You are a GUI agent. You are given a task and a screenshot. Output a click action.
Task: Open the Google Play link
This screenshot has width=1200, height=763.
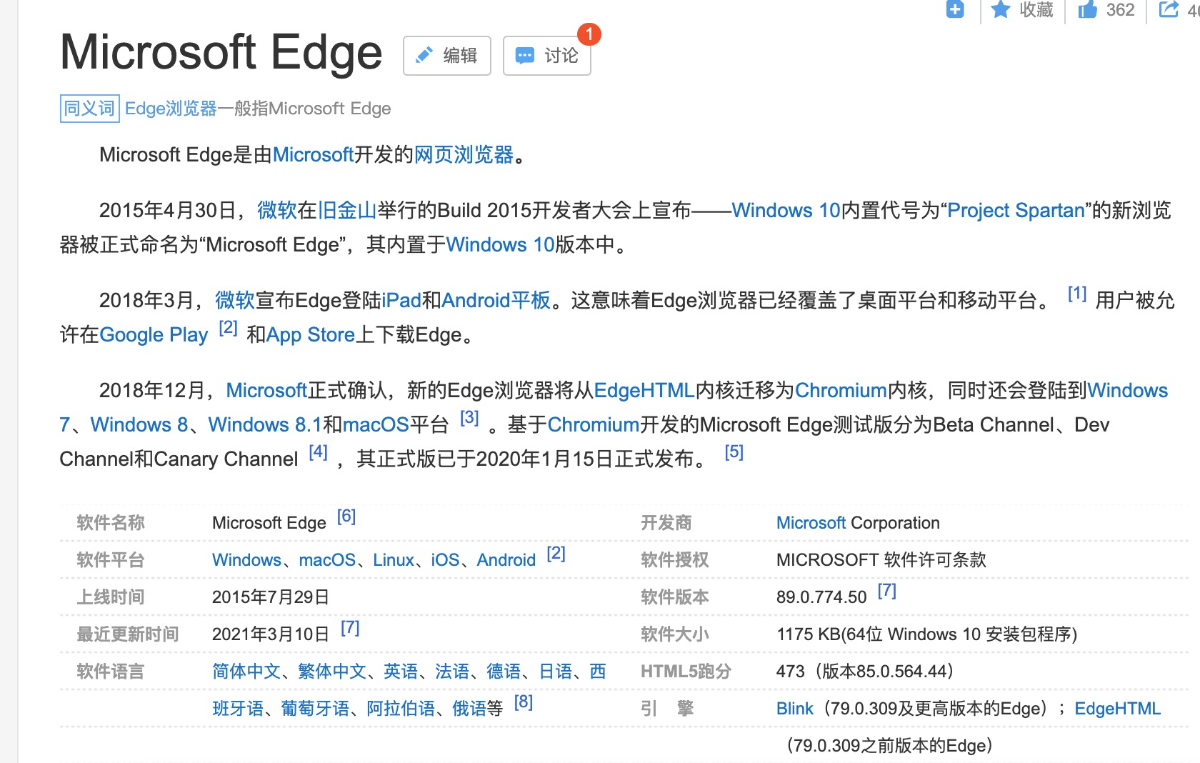[x=154, y=335]
